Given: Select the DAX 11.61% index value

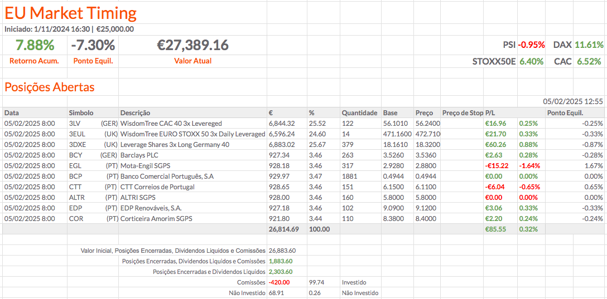Looking at the screenshot, I should [589, 45].
